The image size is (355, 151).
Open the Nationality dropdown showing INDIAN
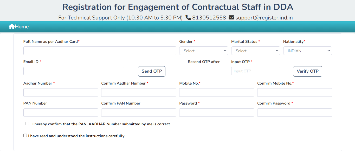[x=307, y=51]
